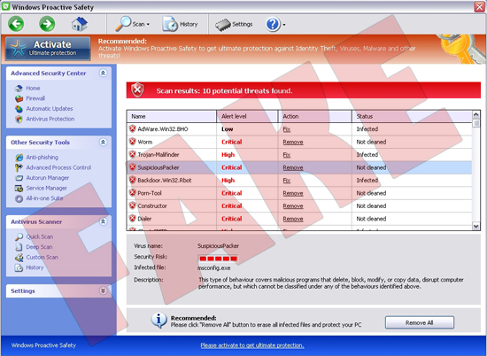487x356 pixels.
Task: Click the Remove All button
Action: pos(420,322)
